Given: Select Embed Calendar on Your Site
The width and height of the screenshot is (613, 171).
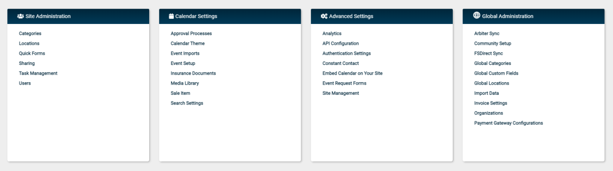Looking at the screenshot, I should [x=352, y=74].
